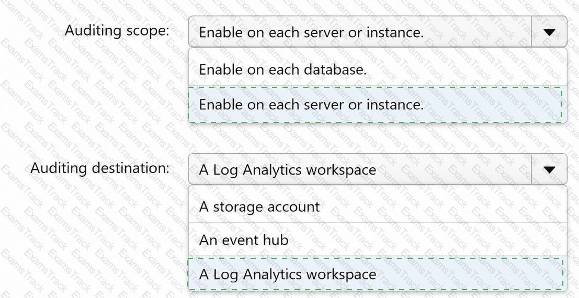Switch auditing destination to a storage account

(x=378, y=206)
